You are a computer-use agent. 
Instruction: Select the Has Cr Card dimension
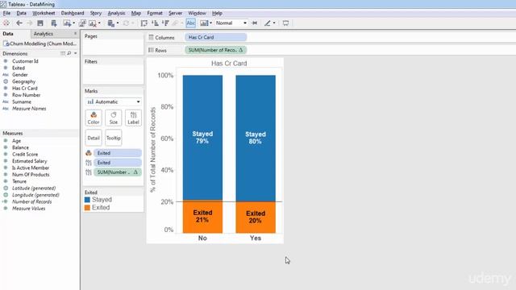click(25, 88)
